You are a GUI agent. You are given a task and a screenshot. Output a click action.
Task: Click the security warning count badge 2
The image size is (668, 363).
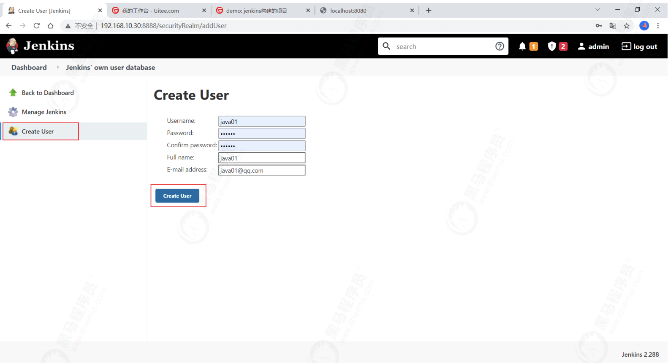563,46
